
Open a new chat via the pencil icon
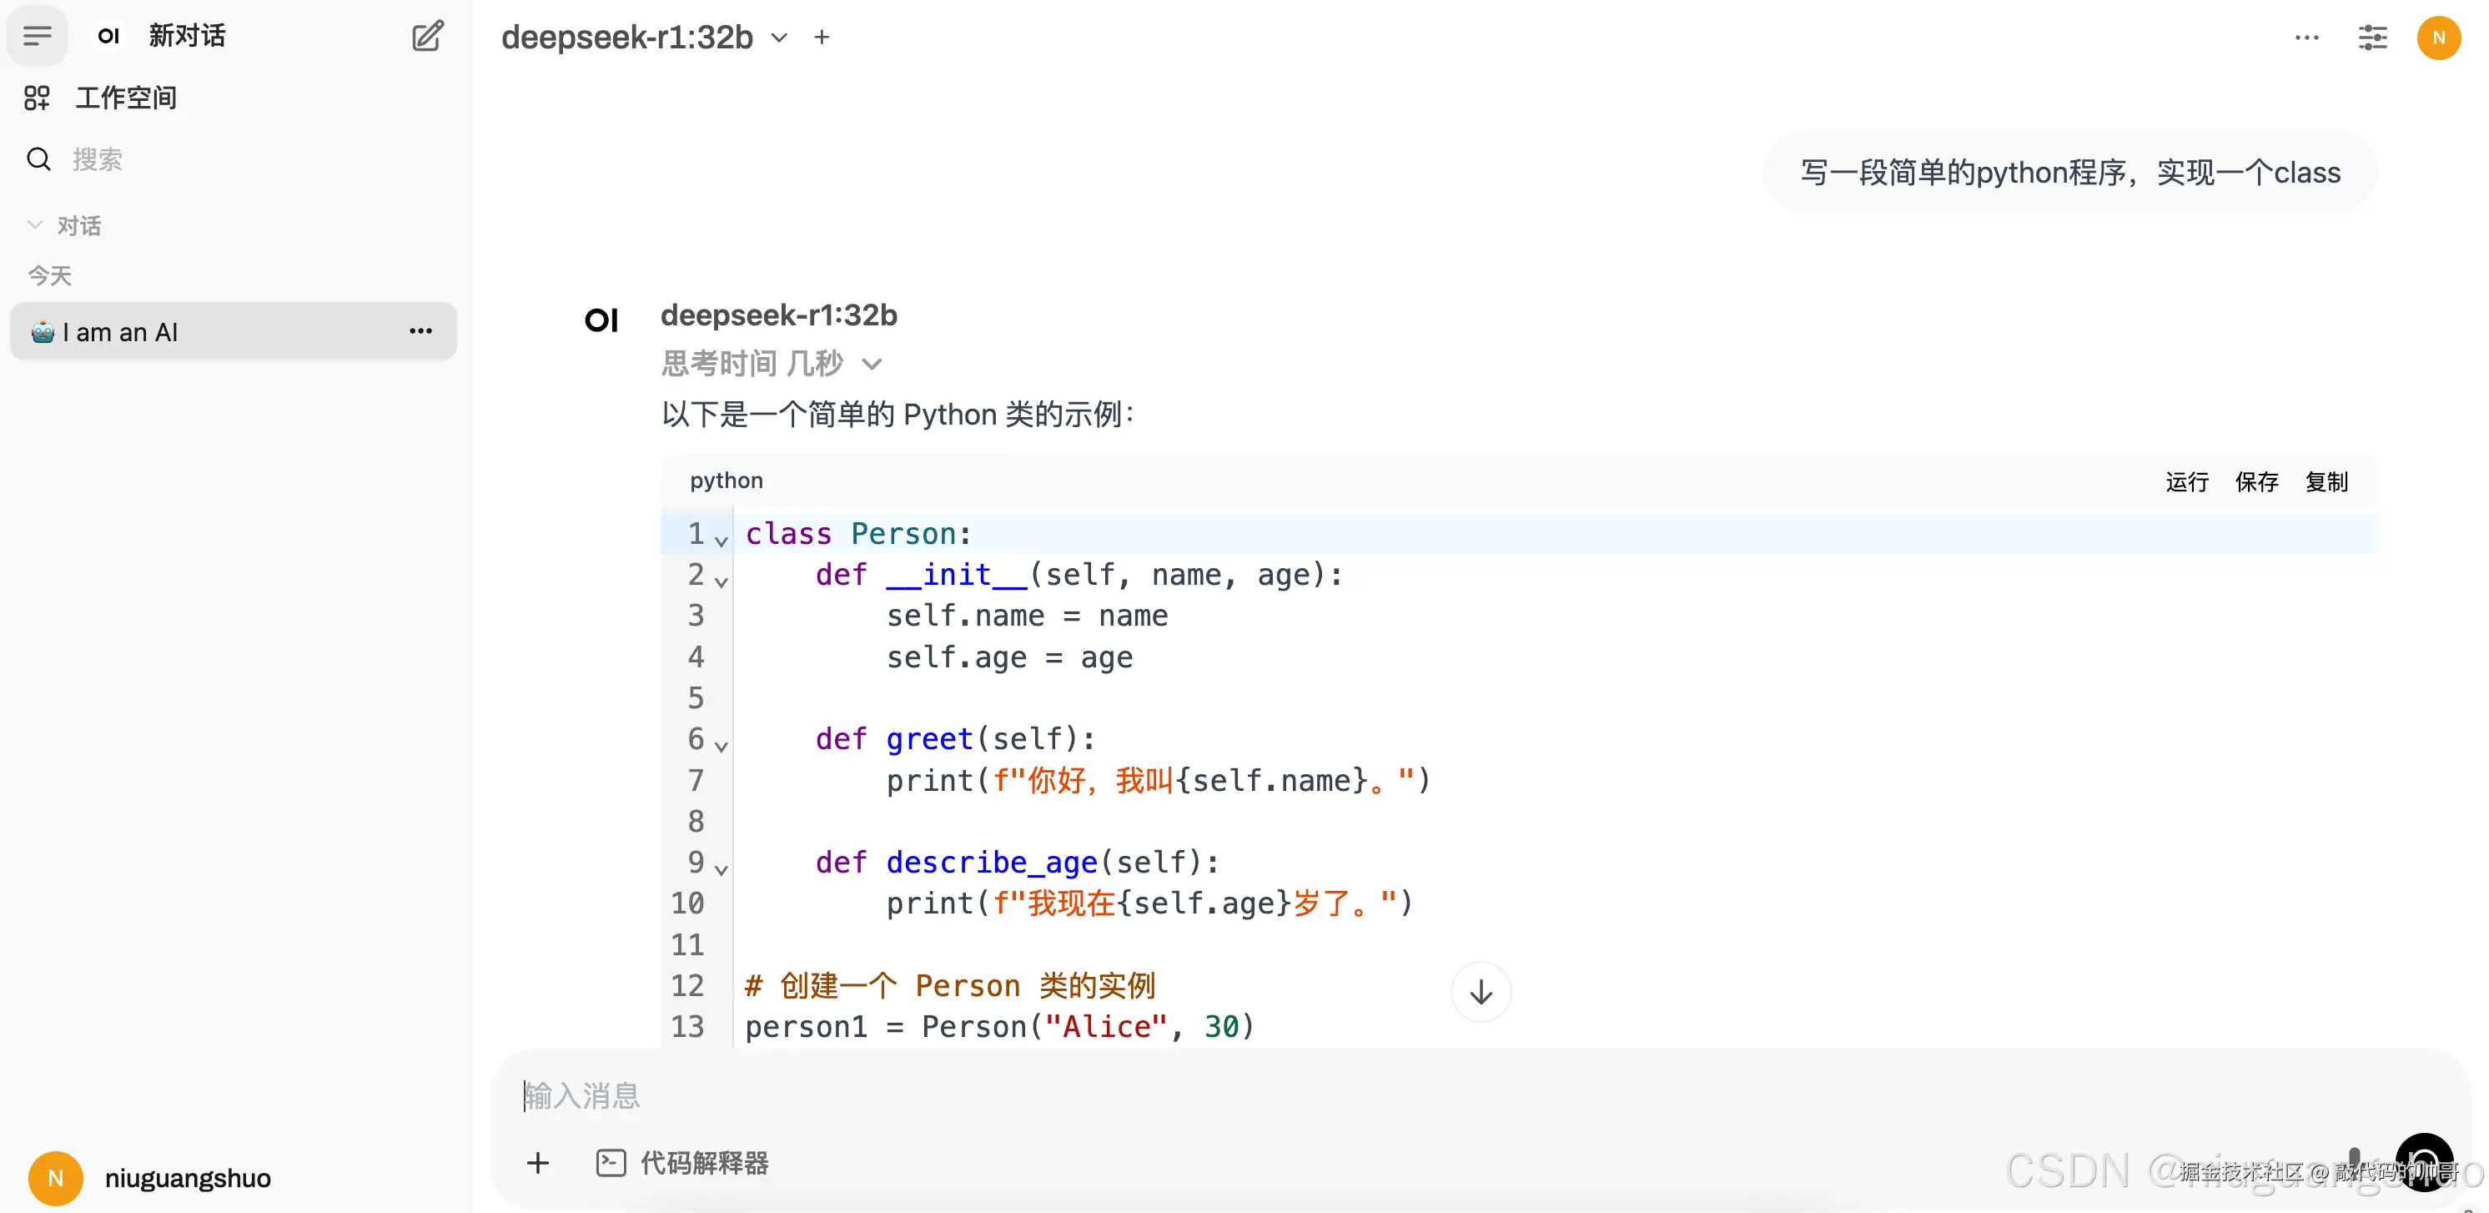(x=426, y=36)
